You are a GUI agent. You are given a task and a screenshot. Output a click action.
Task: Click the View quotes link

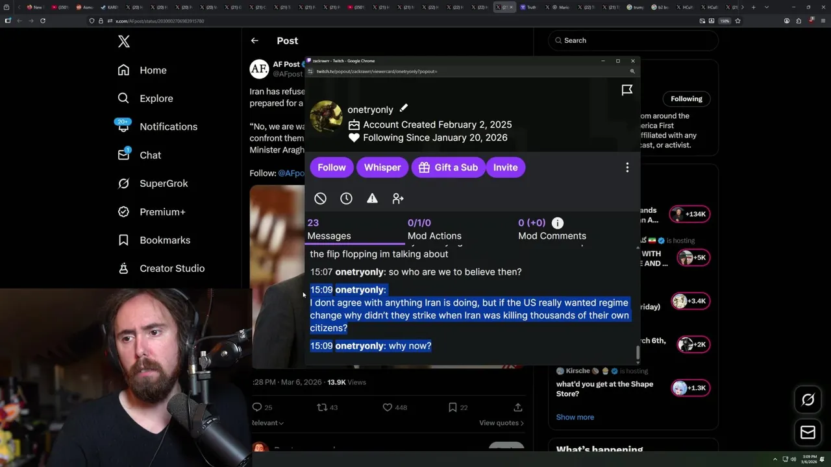[501, 423]
